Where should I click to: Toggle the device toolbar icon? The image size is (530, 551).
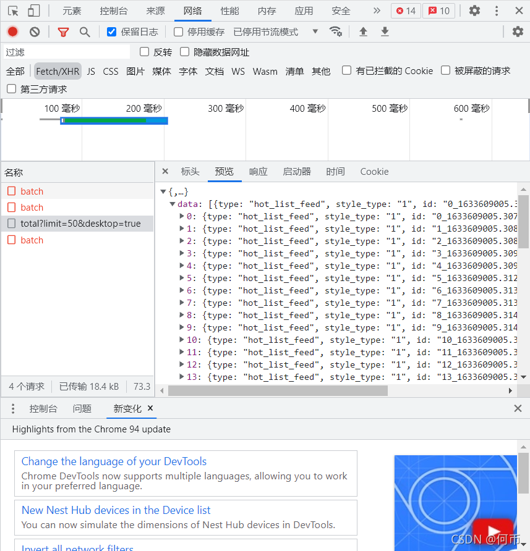pyautogui.click(x=34, y=11)
